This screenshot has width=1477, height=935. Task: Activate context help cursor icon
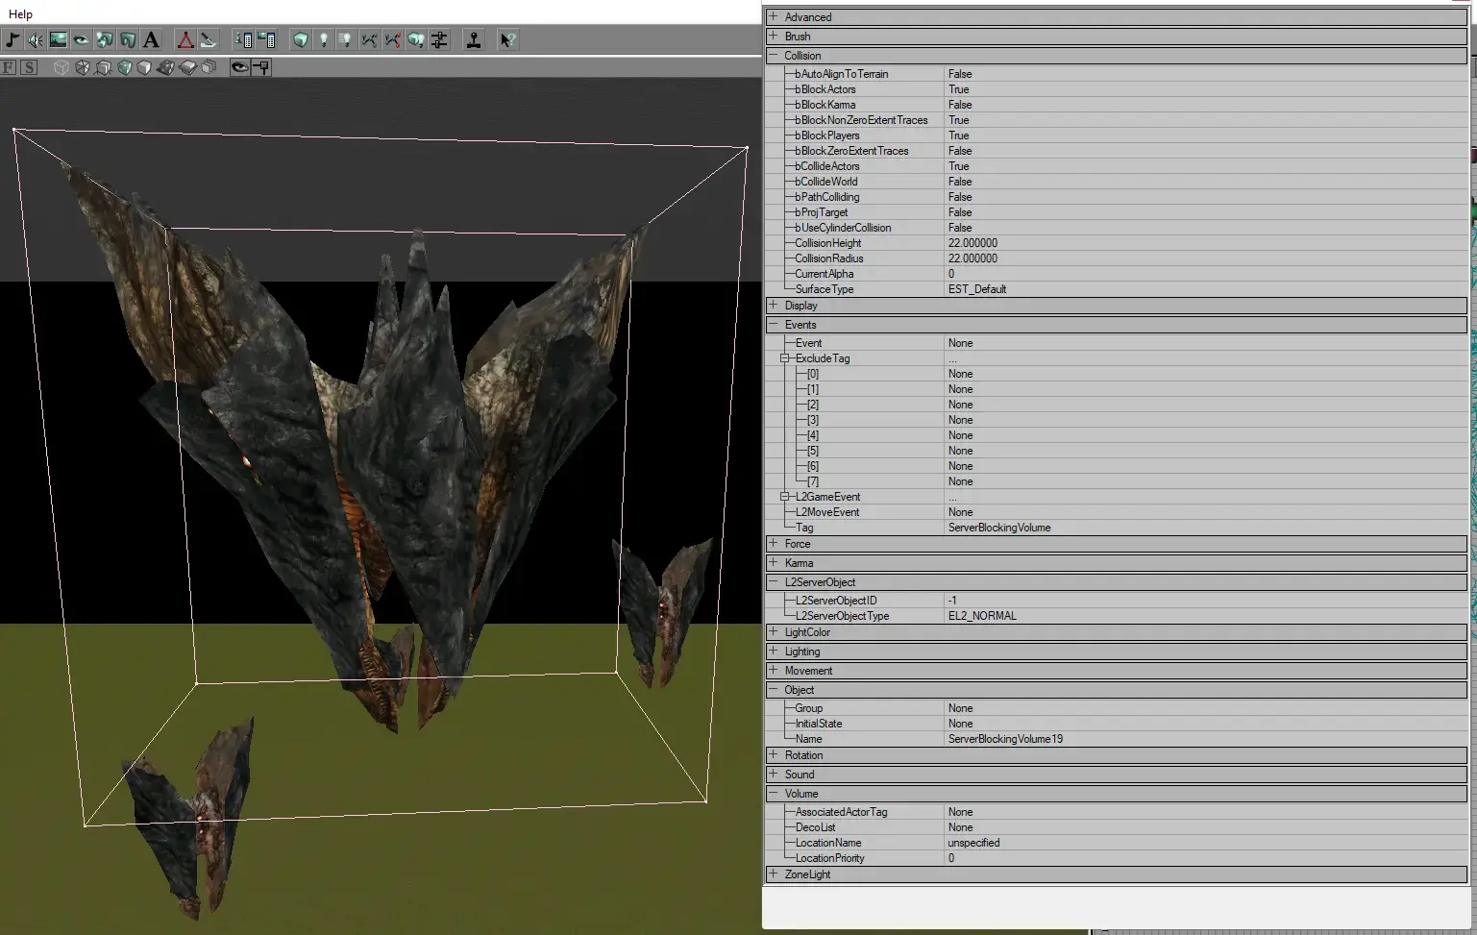click(x=507, y=39)
